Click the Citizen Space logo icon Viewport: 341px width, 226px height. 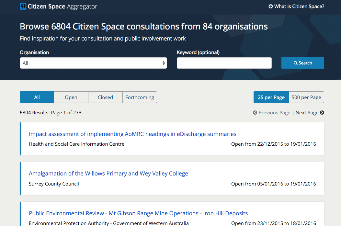23,6
